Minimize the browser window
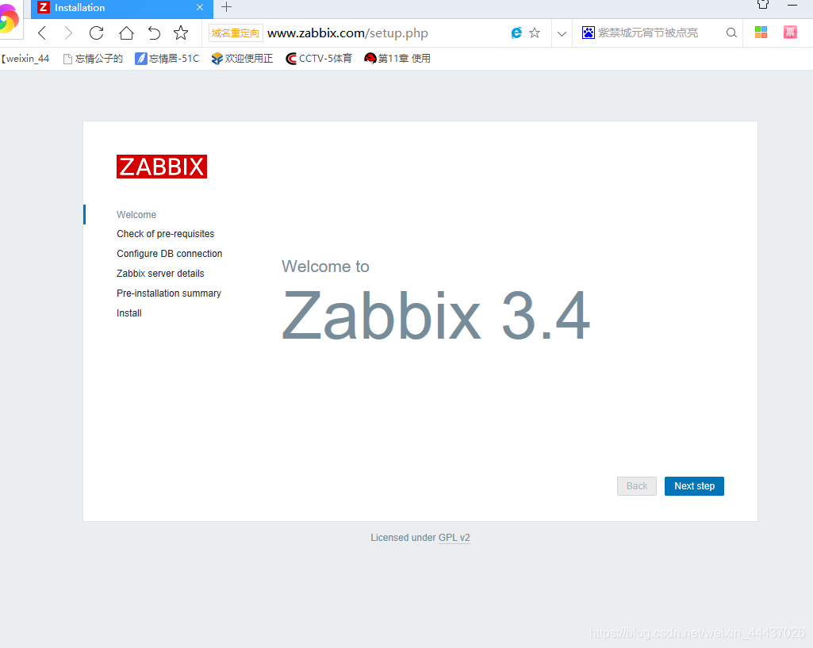Image resolution: width=813 pixels, height=648 pixels. [x=792, y=6]
